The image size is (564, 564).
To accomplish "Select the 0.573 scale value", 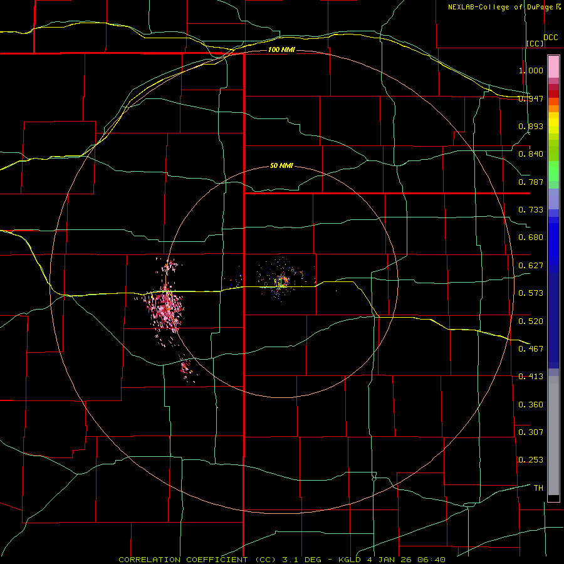I will [531, 293].
